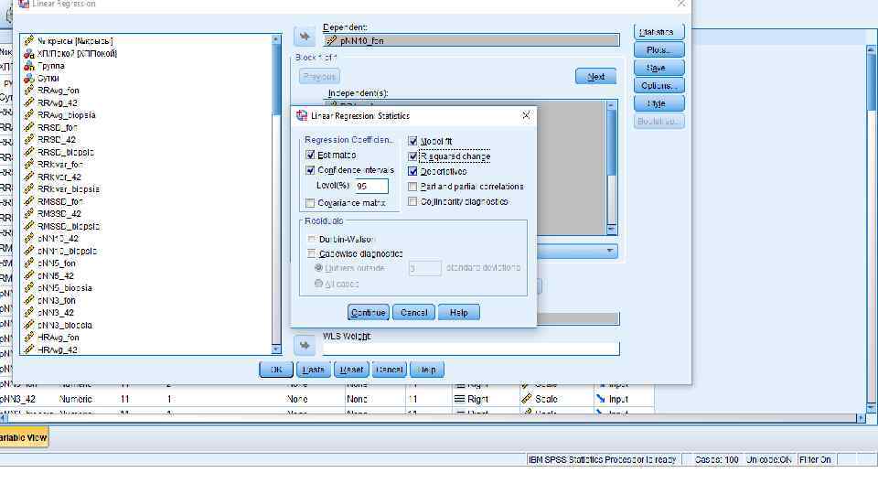Select the All cases radio button
The height and width of the screenshot is (494, 878).
[318, 284]
